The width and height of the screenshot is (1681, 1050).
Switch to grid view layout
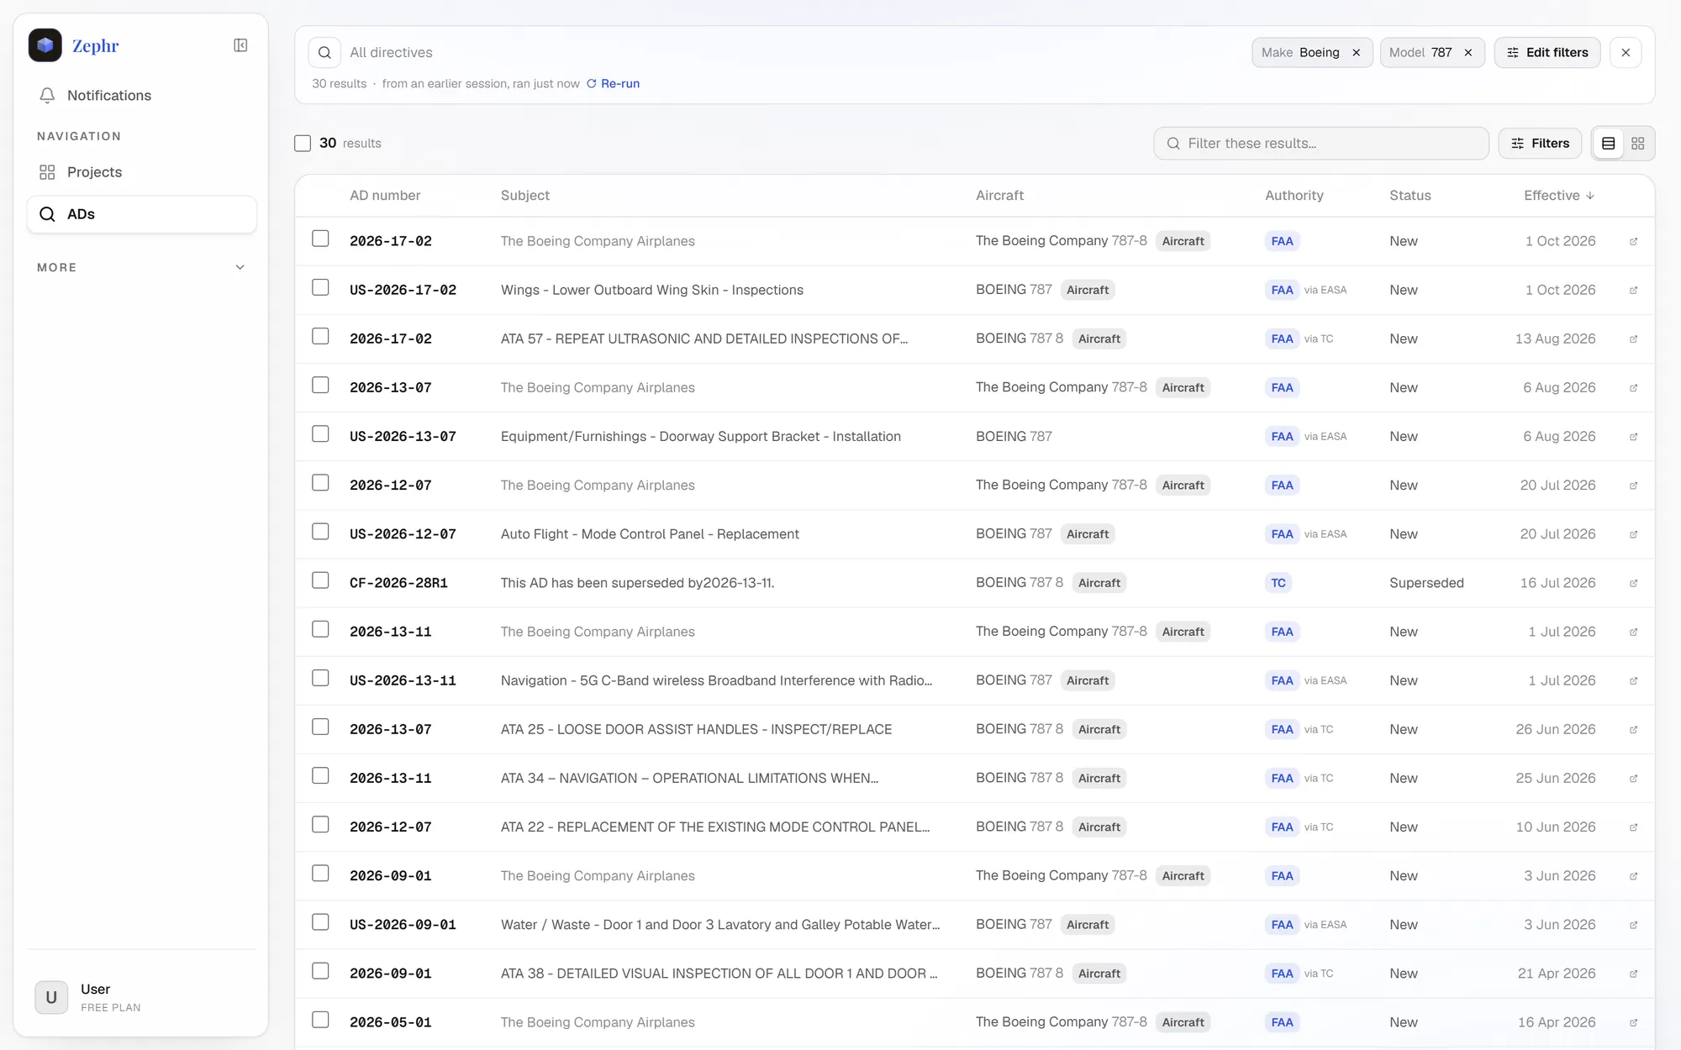point(1638,144)
